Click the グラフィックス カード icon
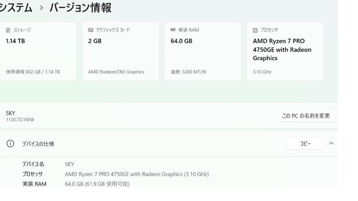This screenshot has width=358, height=201. [x=90, y=30]
